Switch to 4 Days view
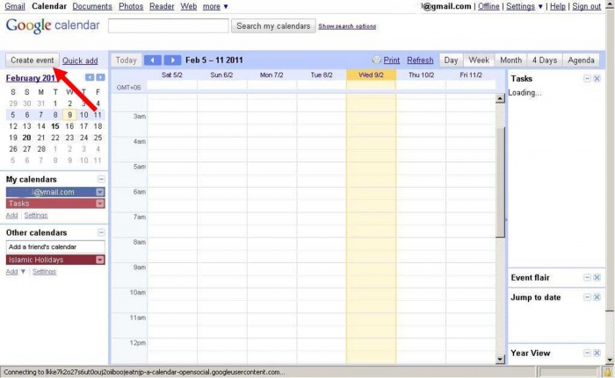The width and height of the screenshot is (615, 378). point(545,61)
